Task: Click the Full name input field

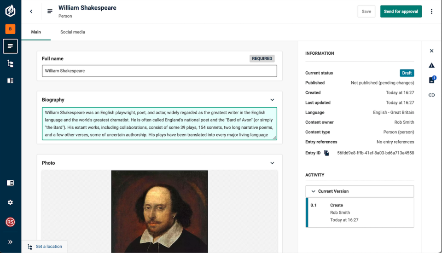Action: (159, 71)
